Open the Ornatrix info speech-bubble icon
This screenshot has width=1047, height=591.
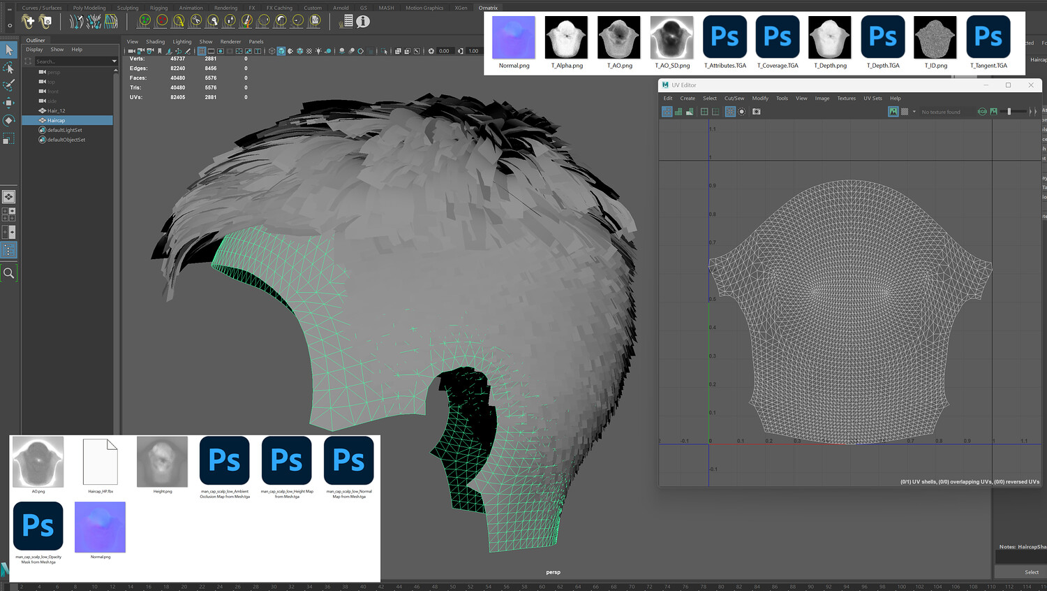click(363, 22)
